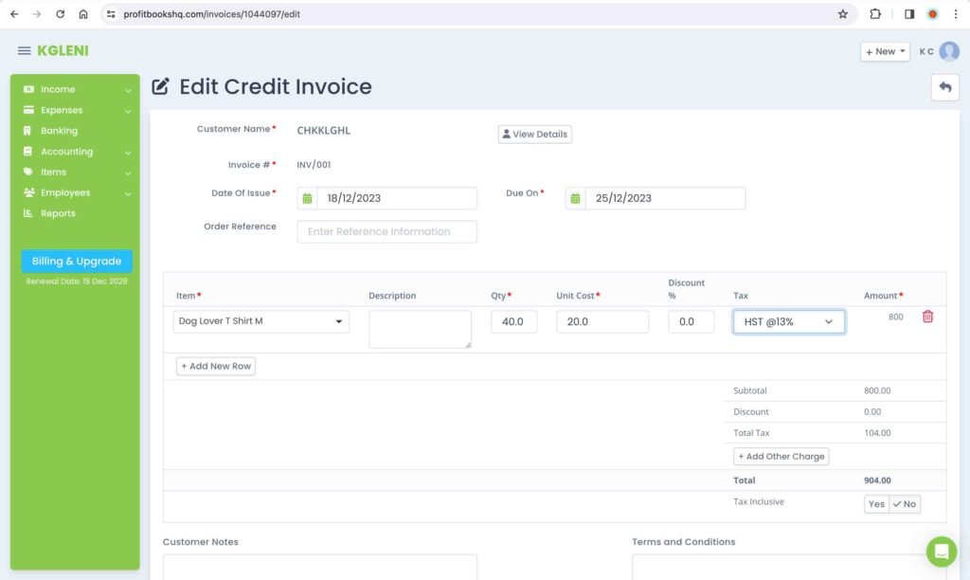970x580 pixels.
Task: Click the View Details button for CHKKLGHL
Action: [x=534, y=134]
